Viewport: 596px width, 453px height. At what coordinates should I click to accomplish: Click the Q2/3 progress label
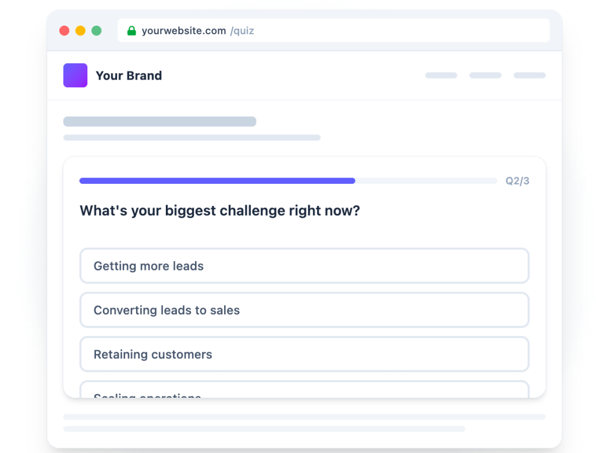(517, 181)
